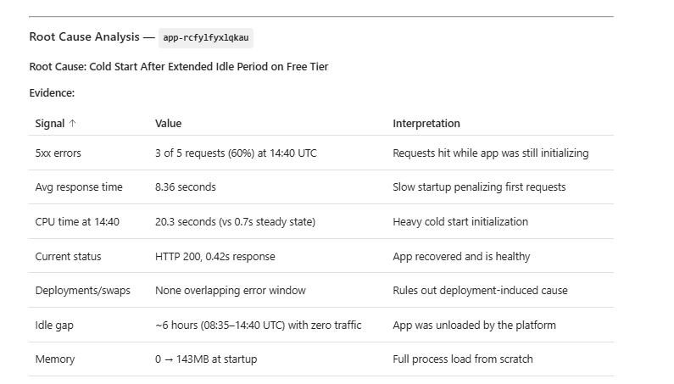Select the Current status signal cell
Image resolution: width=674 pixels, height=384 pixels.
[68, 256]
